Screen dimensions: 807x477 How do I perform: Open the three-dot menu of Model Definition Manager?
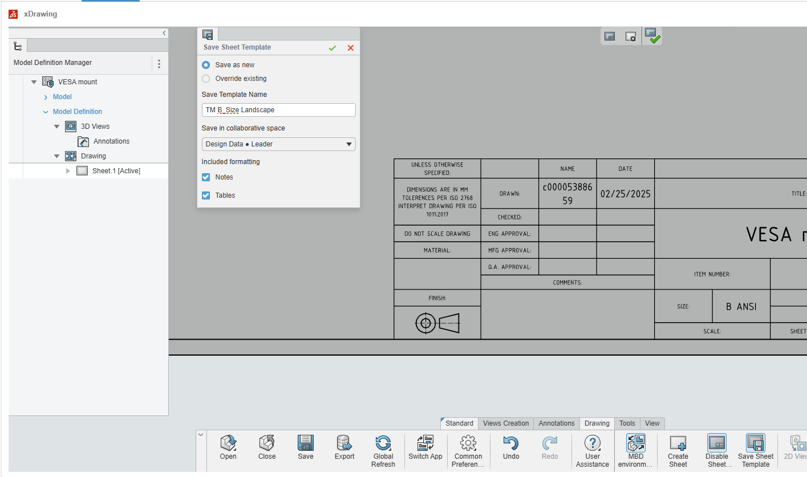tap(159, 63)
